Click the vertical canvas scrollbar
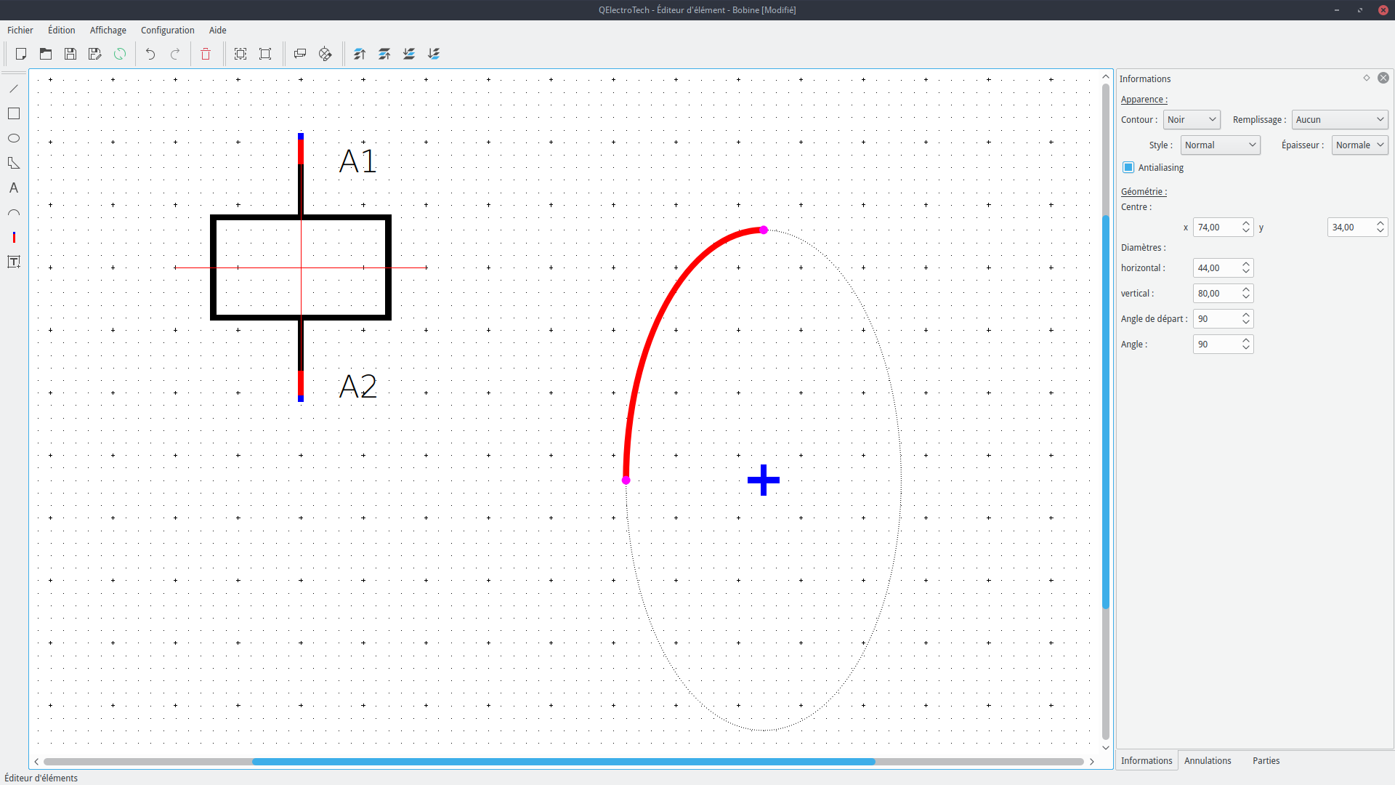The width and height of the screenshot is (1395, 785). (x=1106, y=412)
